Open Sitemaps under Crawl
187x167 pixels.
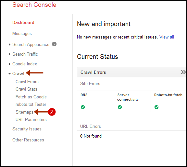[x=24, y=112]
